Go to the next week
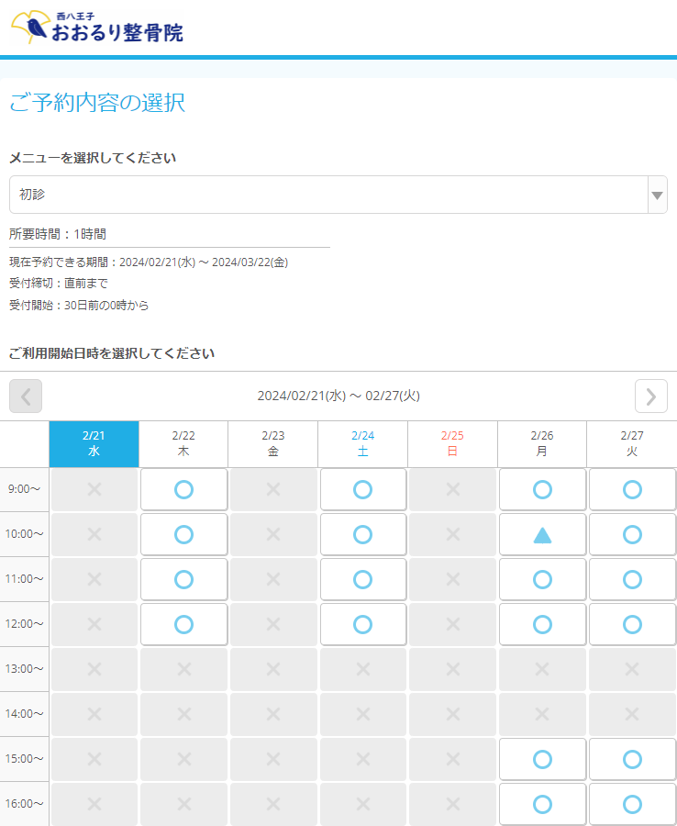 650,396
